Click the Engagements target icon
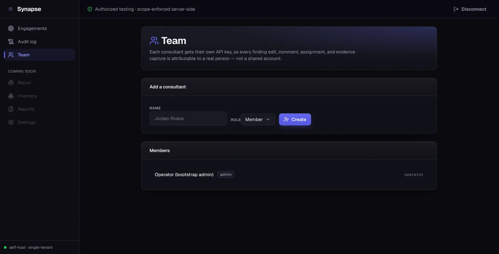The height and width of the screenshot is (254, 499). 11,28
